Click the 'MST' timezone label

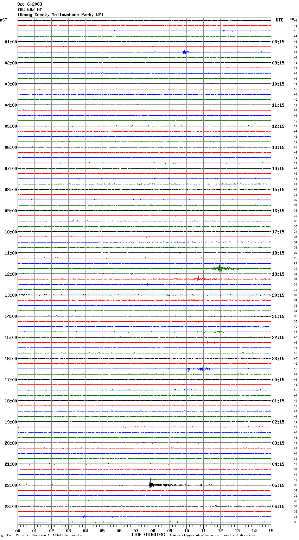coord(4,20)
